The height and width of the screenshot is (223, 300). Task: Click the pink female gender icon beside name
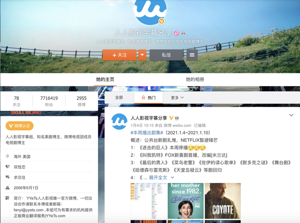(x=177, y=33)
